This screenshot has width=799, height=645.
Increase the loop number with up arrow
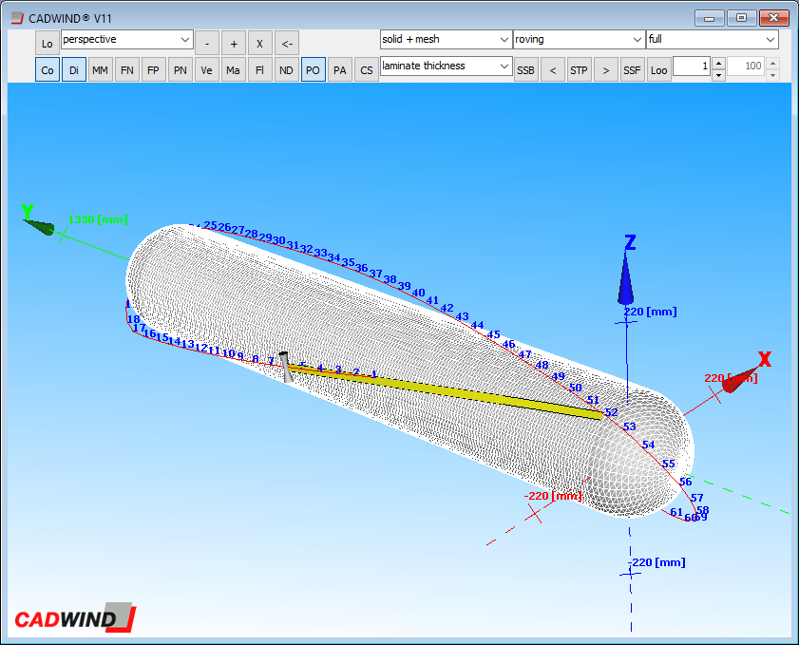click(719, 63)
